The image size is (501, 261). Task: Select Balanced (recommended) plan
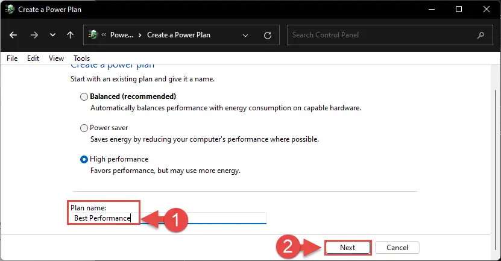click(x=84, y=96)
